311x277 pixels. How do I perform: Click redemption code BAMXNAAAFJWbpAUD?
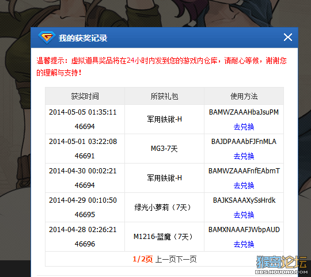coord(244,230)
